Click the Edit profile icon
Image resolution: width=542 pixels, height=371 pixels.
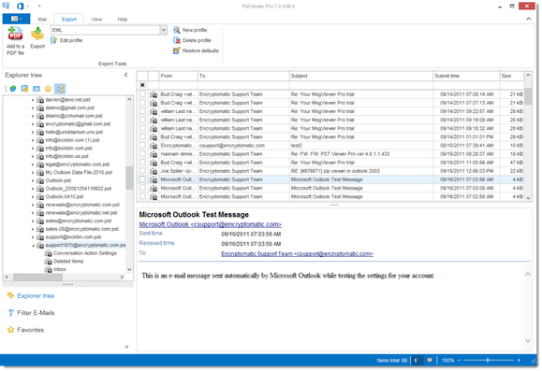[x=54, y=40]
